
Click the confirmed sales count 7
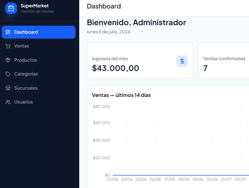(x=205, y=68)
